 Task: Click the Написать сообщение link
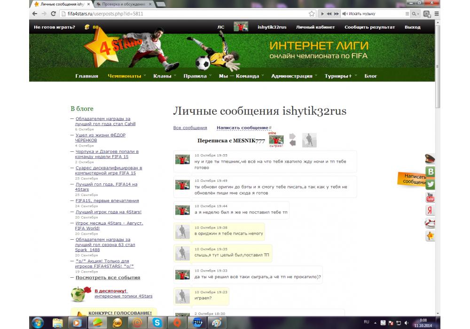coord(243,128)
